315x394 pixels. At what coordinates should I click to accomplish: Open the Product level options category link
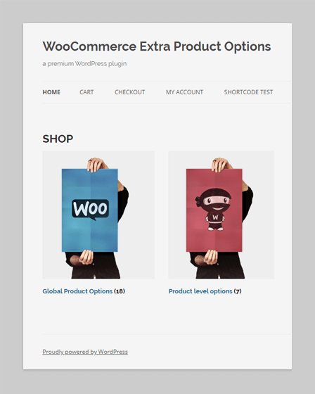tap(200, 291)
